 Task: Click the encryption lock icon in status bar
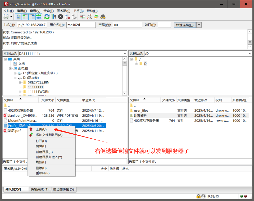(x=198, y=196)
